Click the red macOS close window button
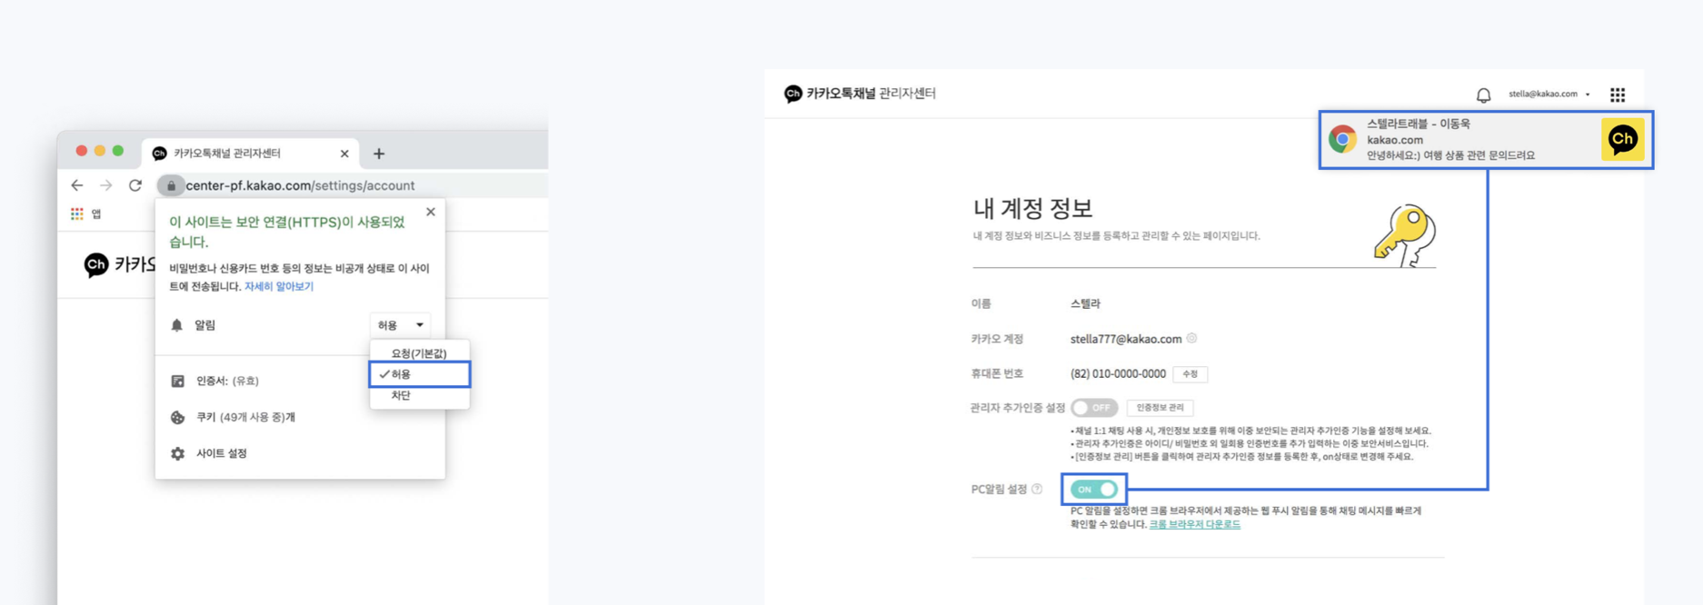Image resolution: width=1703 pixels, height=605 pixels. (82, 151)
